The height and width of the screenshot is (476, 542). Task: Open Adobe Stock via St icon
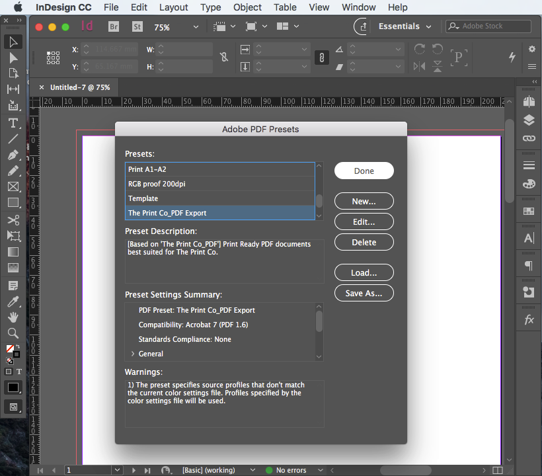tap(137, 26)
